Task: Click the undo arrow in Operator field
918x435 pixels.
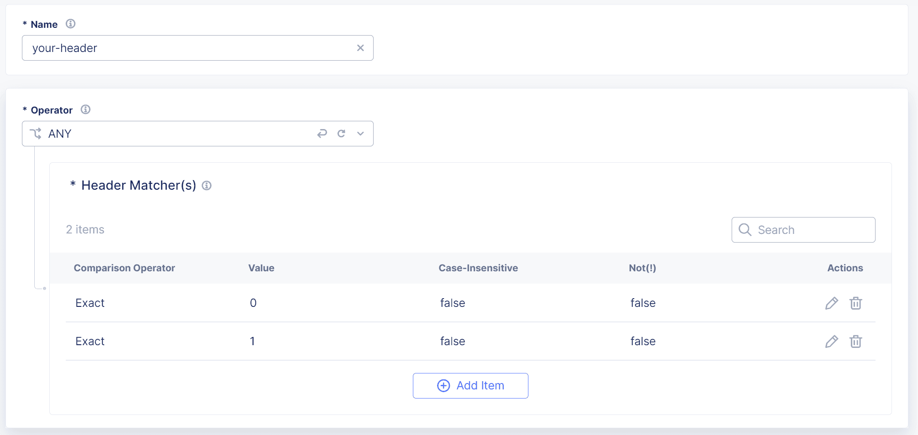Action: click(322, 133)
